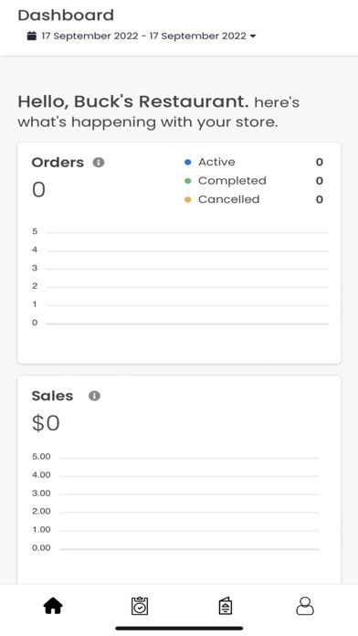Open the menu booklet tab icon
358x636 pixels.
[x=225, y=607]
